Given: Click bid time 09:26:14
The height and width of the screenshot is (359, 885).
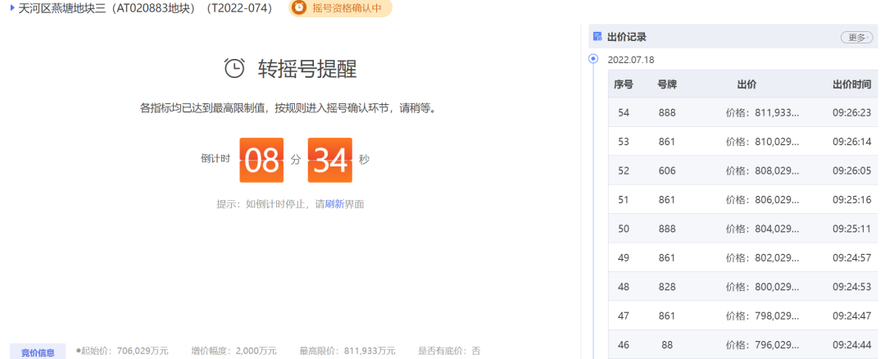Looking at the screenshot, I should click(x=851, y=142).
